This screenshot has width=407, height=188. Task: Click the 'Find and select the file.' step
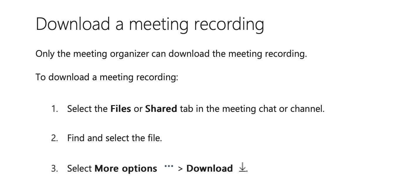pos(115,138)
